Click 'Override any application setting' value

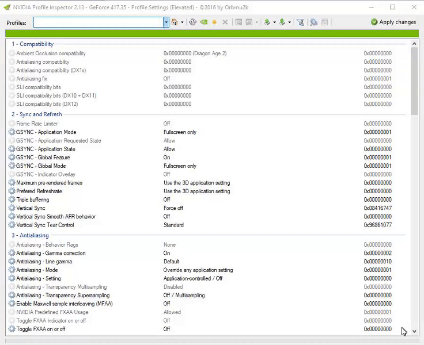(x=198, y=270)
